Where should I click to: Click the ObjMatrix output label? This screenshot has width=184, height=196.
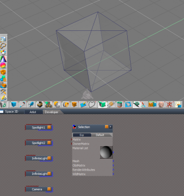(79, 165)
